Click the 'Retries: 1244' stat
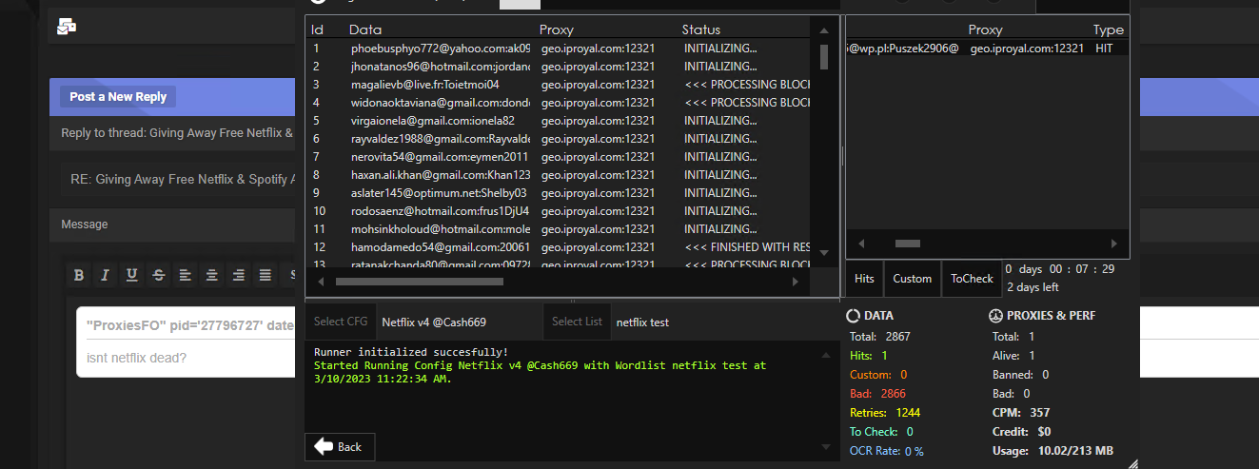Image resolution: width=1259 pixels, height=469 pixels. pos(884,413)
